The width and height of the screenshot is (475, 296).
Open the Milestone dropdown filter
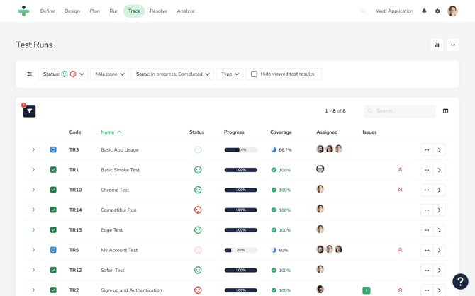(x=109, y=74)
